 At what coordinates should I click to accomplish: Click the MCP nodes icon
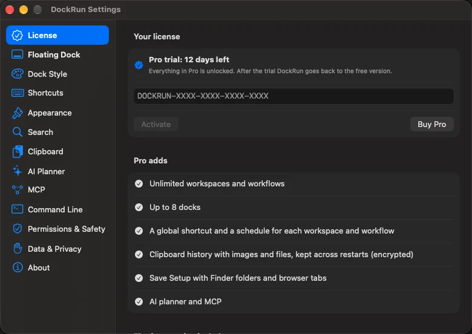tap(17, 190)
